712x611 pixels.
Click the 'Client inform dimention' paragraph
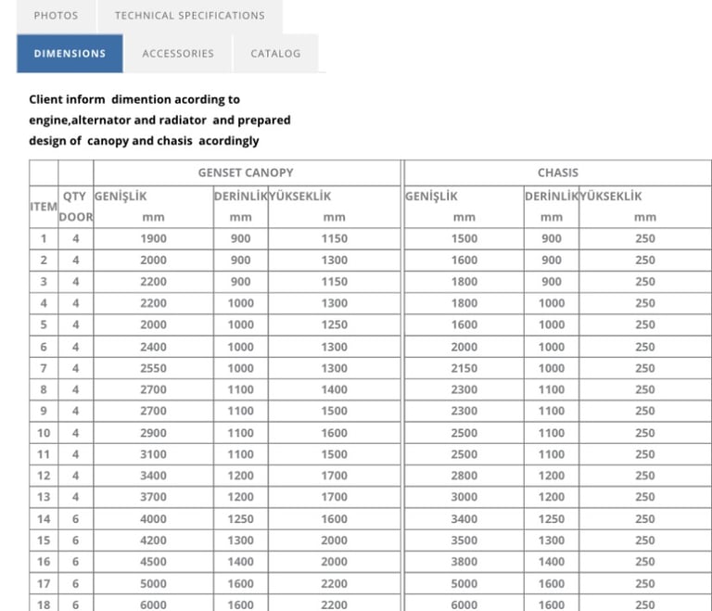click(x=159, y=120)
